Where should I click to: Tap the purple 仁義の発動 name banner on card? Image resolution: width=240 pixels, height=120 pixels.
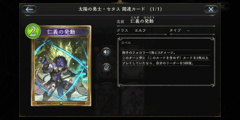tap(64, 32)
